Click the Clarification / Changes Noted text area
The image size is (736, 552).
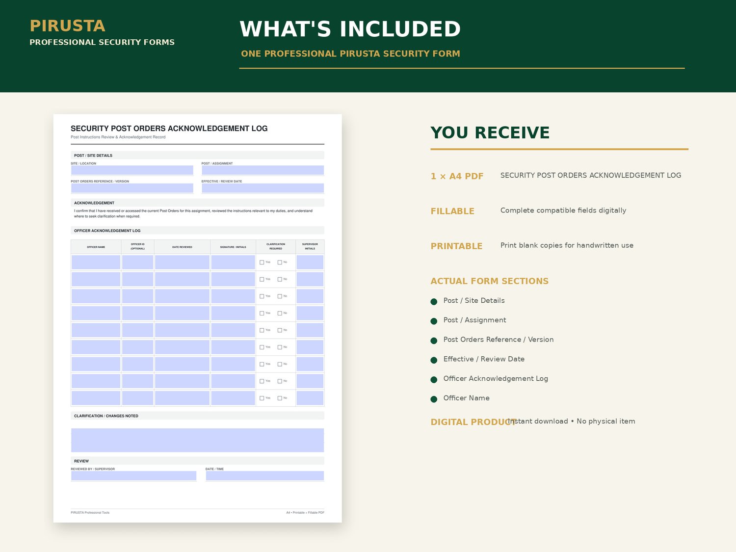197,440
